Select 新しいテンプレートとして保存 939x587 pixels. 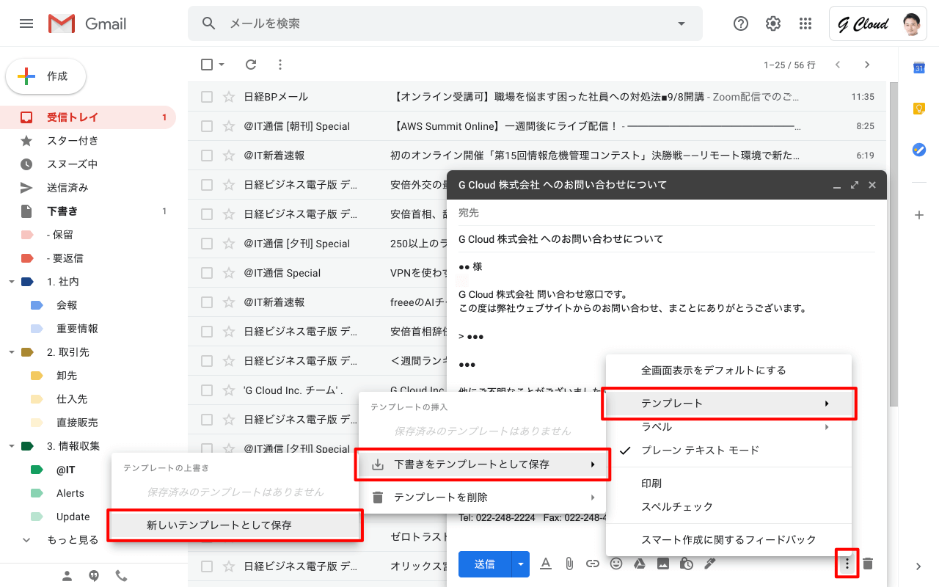[235, 525]
